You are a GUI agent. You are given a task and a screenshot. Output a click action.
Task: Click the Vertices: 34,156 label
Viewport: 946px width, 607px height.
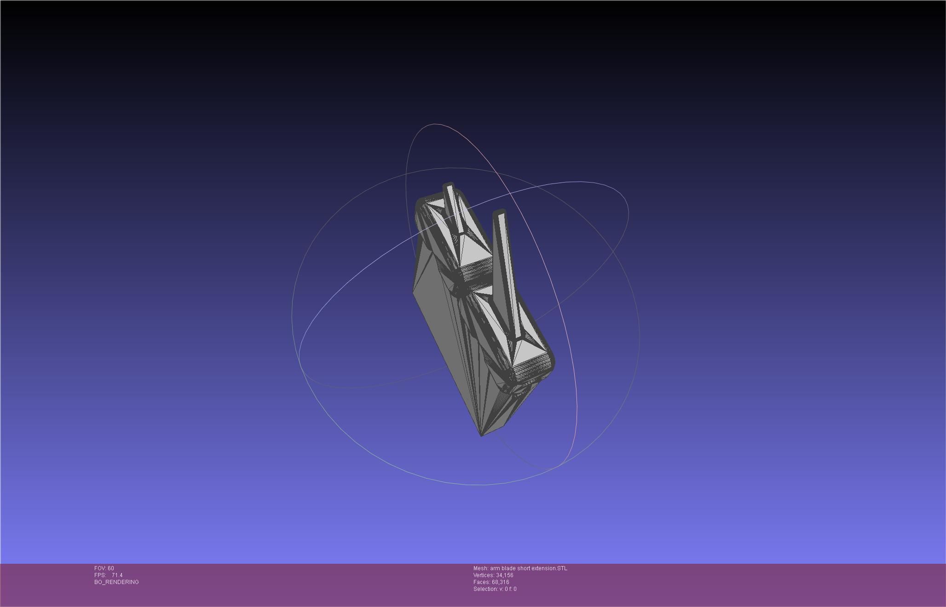point(493,575)
